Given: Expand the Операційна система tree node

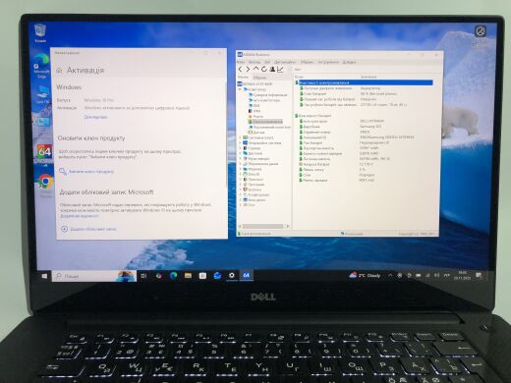Looking at the screenshot, I should [240, 143].
